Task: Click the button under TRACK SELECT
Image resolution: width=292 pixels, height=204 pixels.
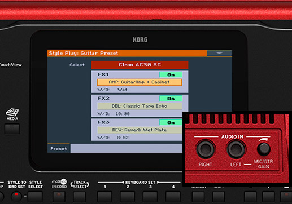Action: (x=80, y=197)
